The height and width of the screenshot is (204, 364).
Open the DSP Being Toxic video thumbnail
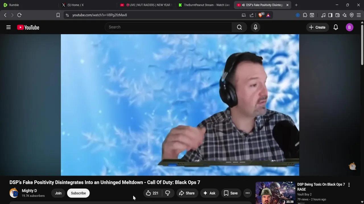click(x=275, y=193)
